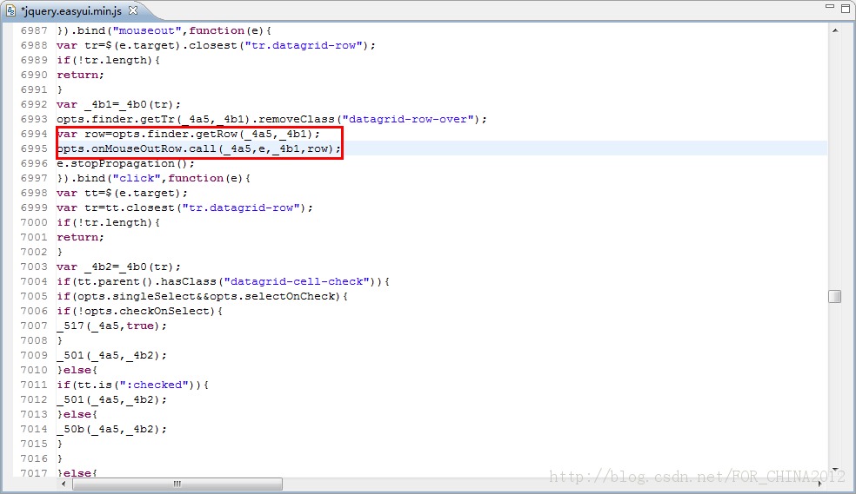Image resolution: width=856 pixels, height=494 pixels.
Task: Click return; on line 7001
Action: 80,237
